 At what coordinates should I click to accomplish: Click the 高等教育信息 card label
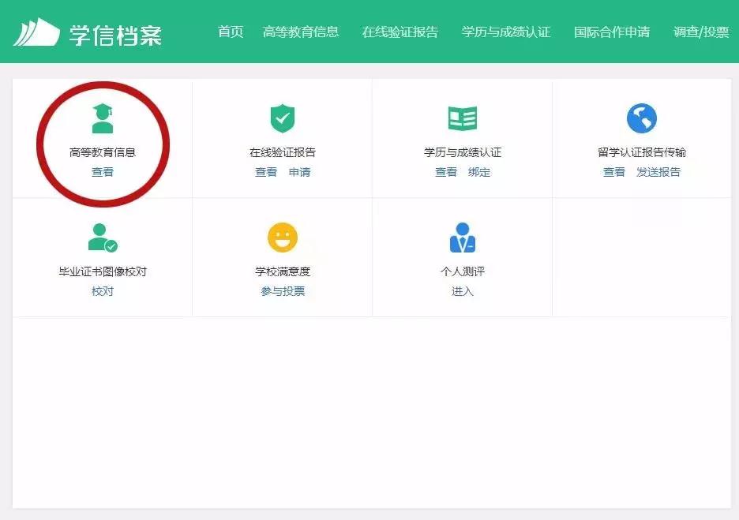pos(103,152)
